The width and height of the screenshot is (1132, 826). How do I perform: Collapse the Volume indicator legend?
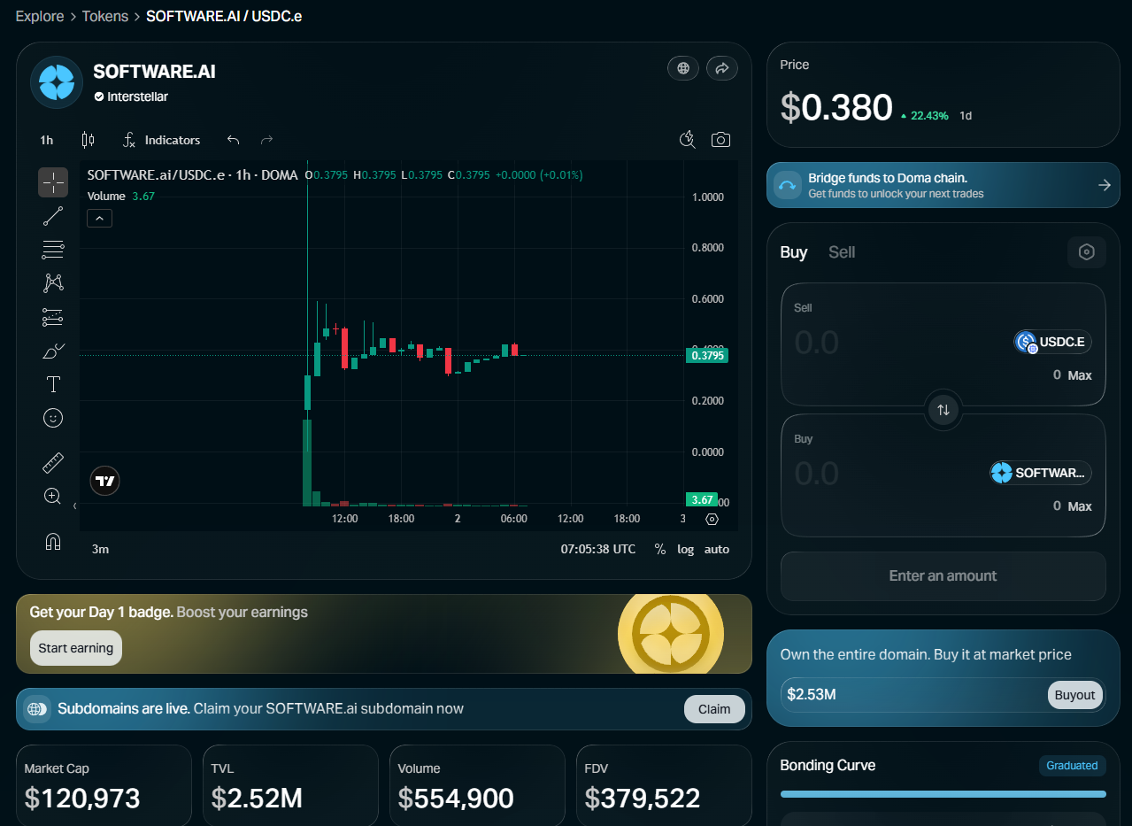point(99,218)
